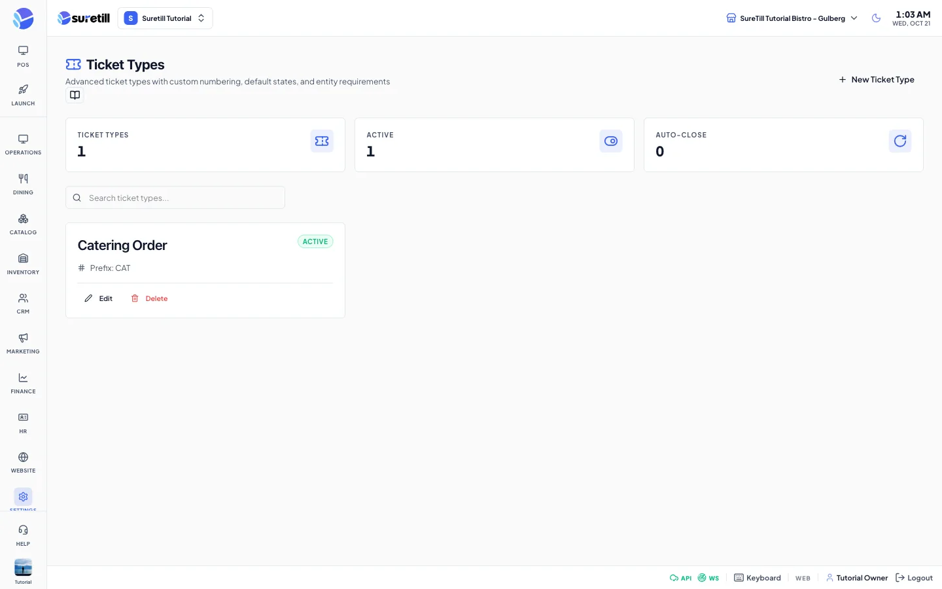942x589 pixels.
Task: Open the POS module in sidebar
Action: click(23, 56)
